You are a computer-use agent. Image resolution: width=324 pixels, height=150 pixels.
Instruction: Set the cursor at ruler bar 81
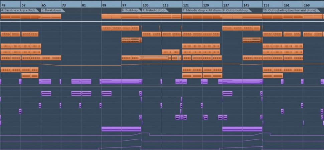(x=84, y=5)
